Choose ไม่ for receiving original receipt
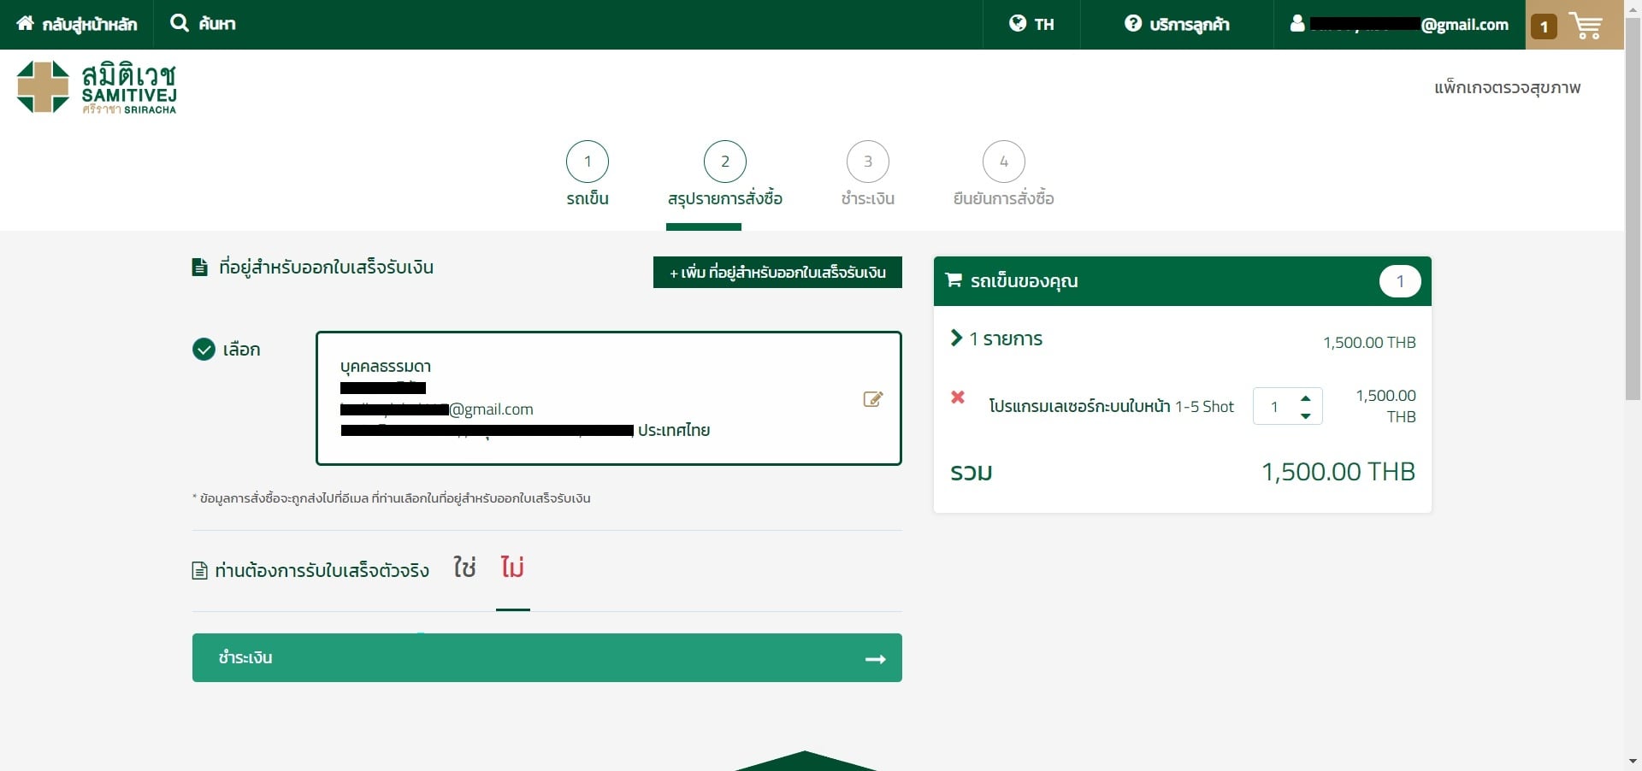The width and height of the screenshot is (1642, 771). [x=512, y=568]
